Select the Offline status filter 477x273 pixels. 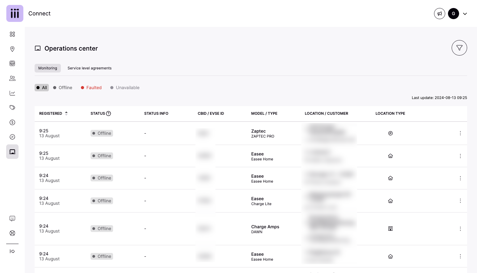pos(63,88)
